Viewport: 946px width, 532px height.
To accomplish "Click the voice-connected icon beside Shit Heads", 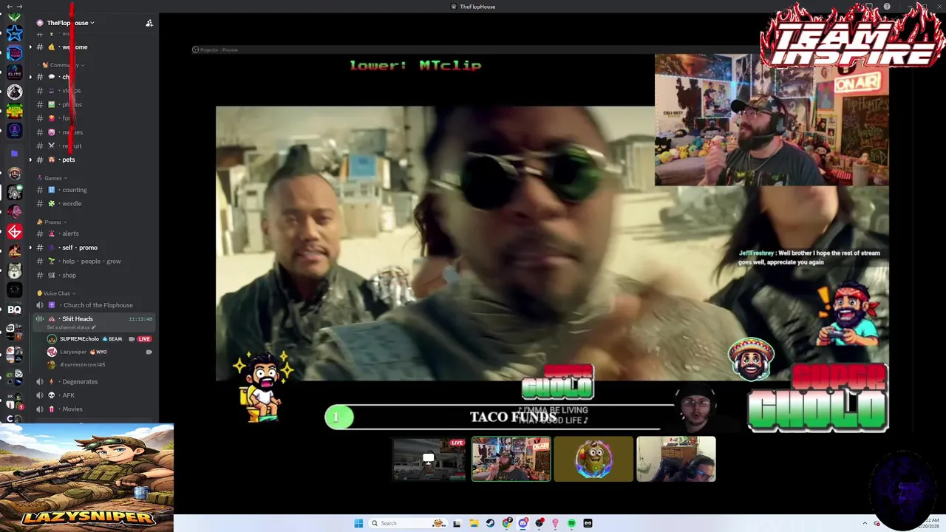I will pos(40,319).
